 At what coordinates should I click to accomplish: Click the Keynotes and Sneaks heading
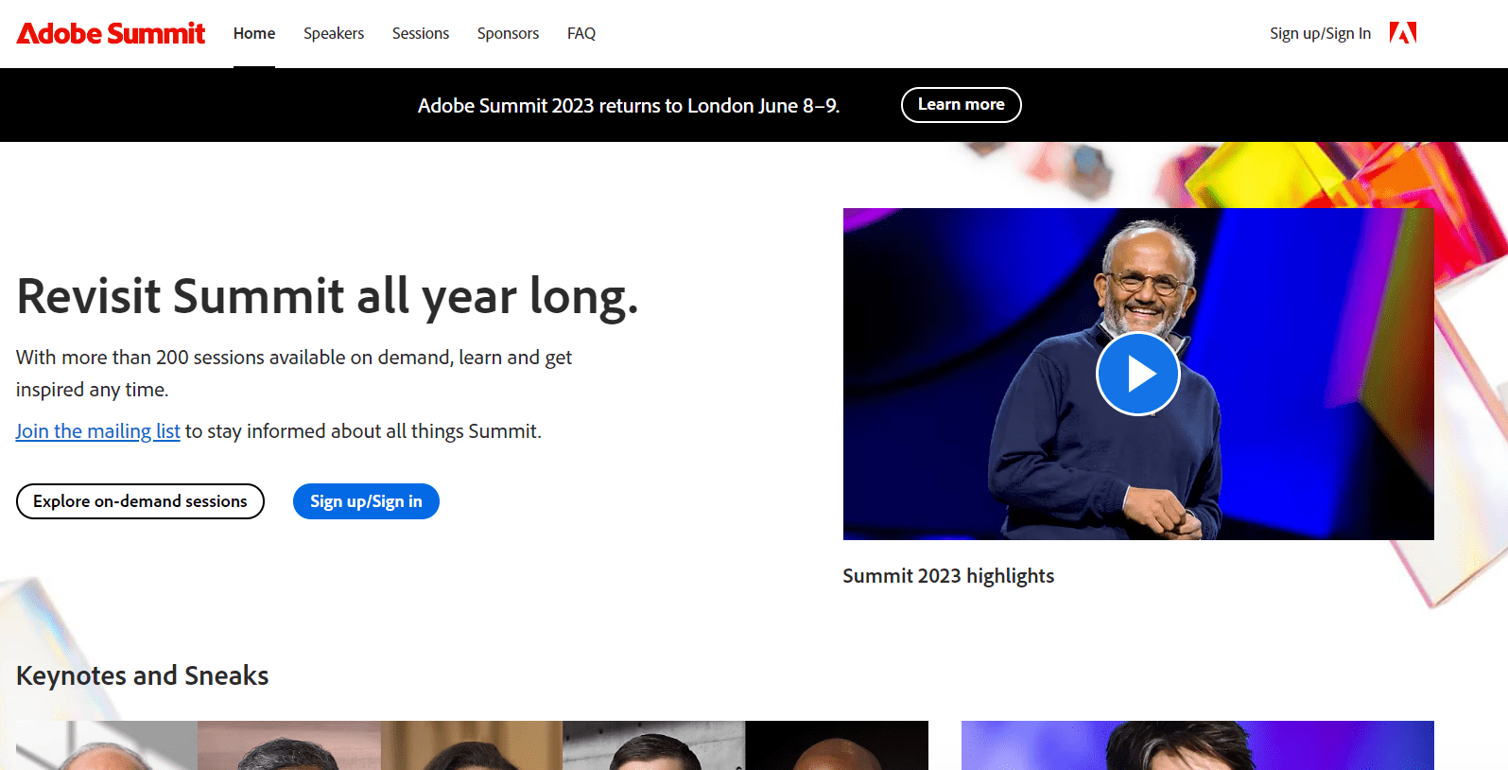click(143, 675)
